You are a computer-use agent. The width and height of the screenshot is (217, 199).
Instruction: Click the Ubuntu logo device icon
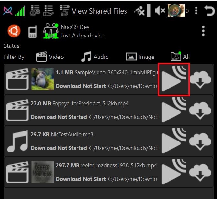(x=14, y=31)
